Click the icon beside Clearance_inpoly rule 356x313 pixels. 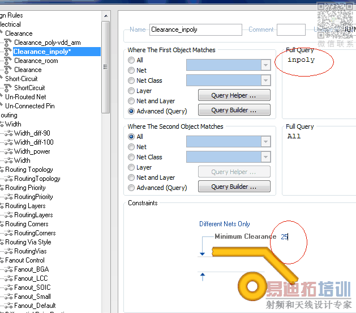(x=8, y=52)
